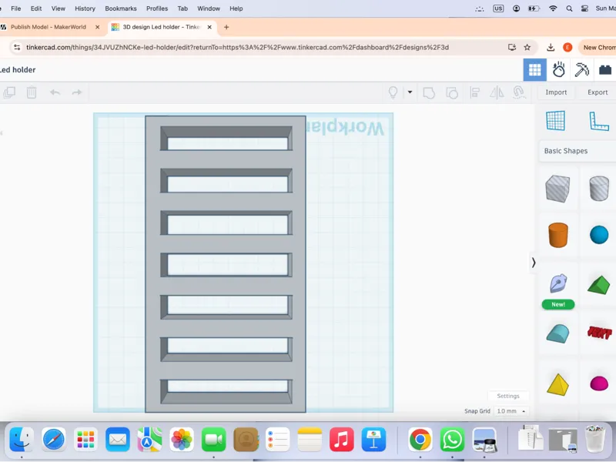Switch to the Blocks pickaxe mode
Image resolution: width=616 pixels, height=462 pixels.
click(x=582, y=70)
